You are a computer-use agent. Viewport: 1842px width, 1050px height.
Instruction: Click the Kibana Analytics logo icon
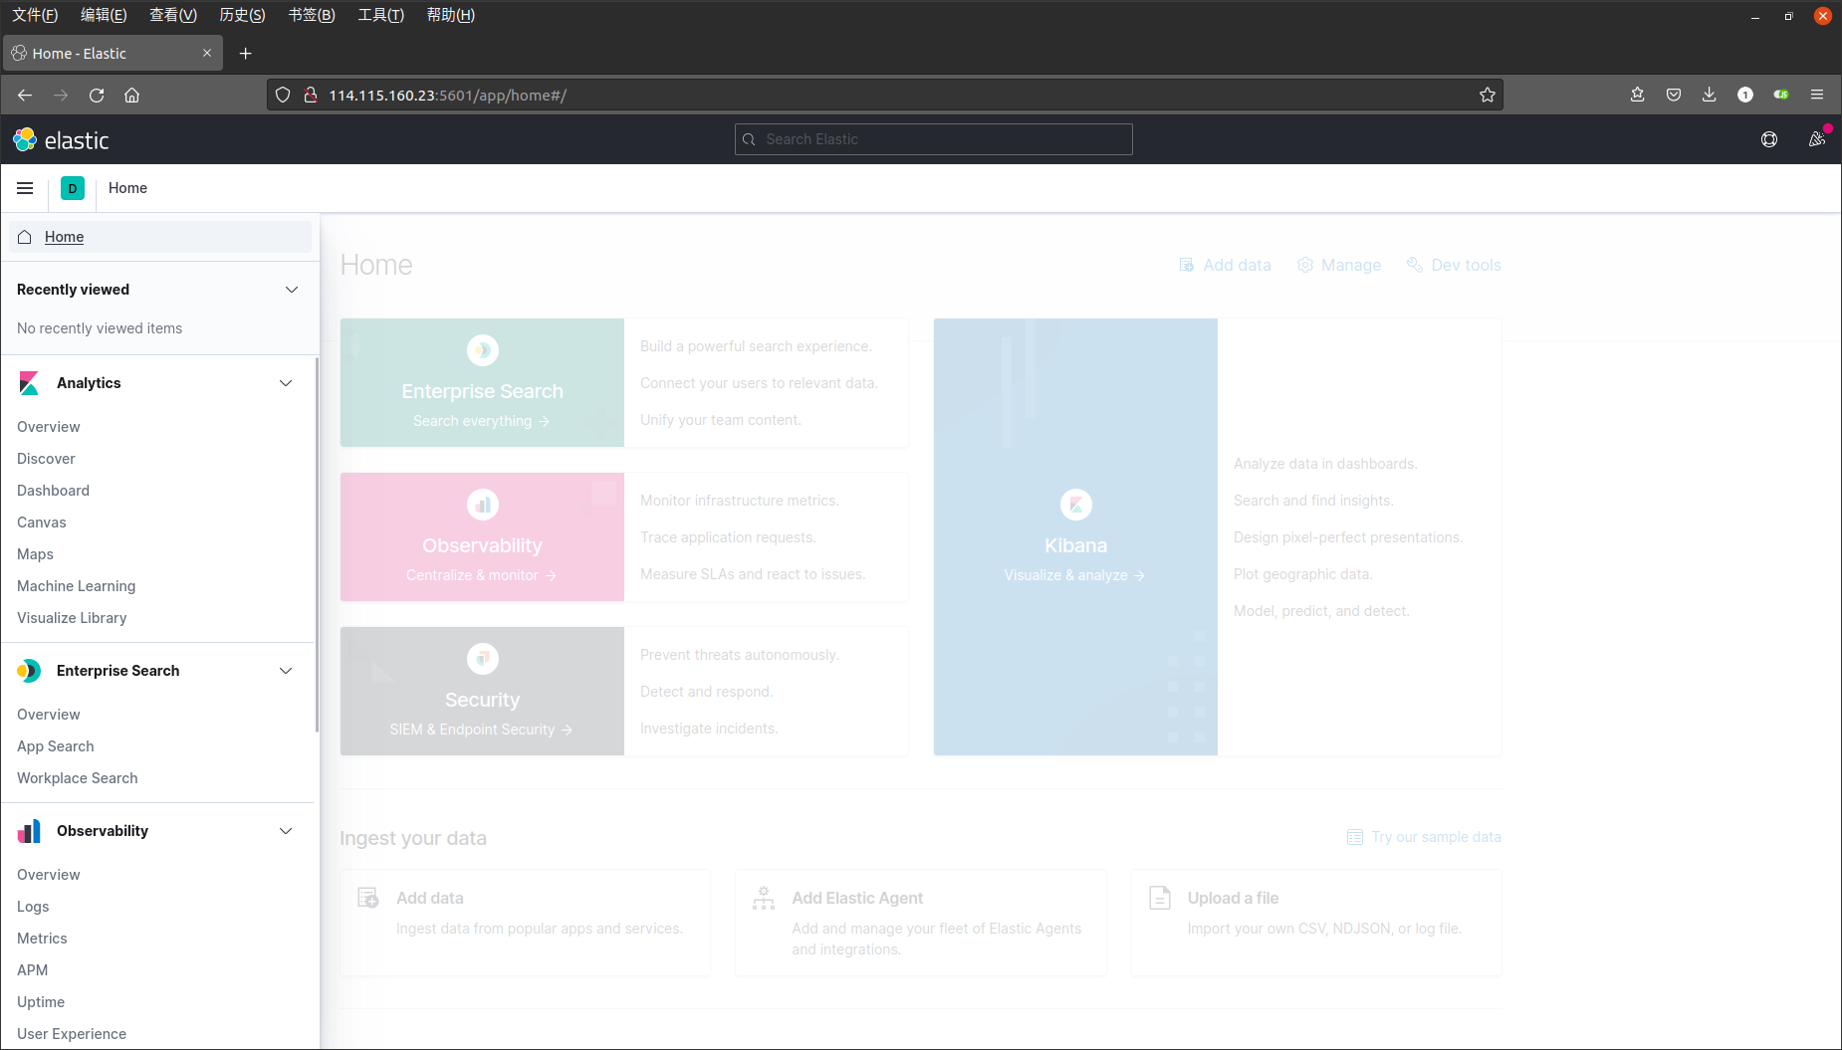[29, 383]
